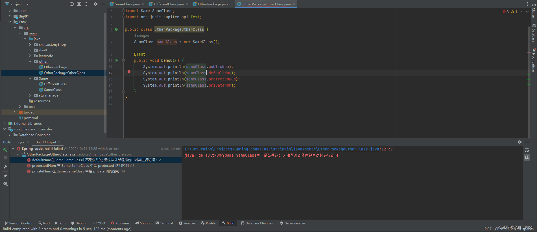Open the Profiler tool window

(209, 223)
